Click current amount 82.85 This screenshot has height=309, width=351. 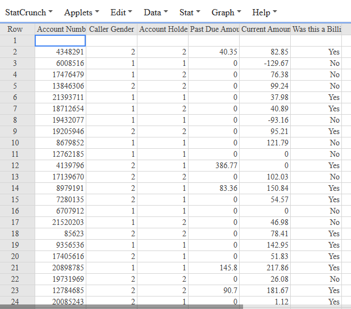(265, 52)
